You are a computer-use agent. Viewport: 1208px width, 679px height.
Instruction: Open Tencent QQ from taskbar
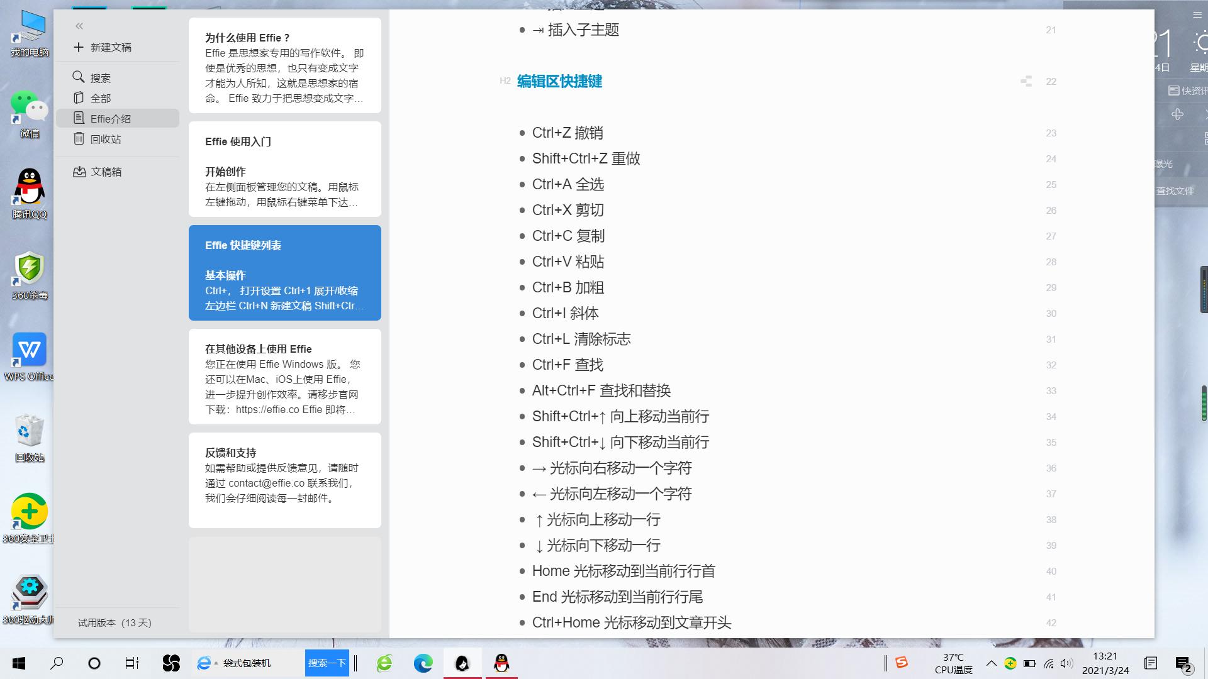pyautogui.click(x=501, y=663)
